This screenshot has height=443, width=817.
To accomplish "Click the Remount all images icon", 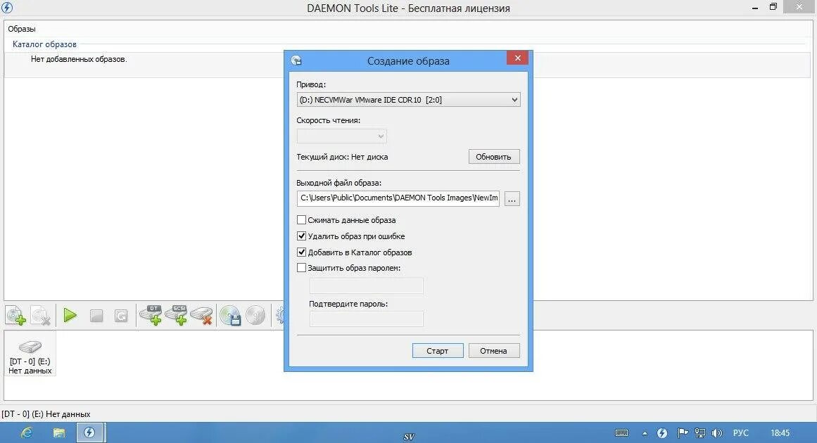I will (121, 316).
